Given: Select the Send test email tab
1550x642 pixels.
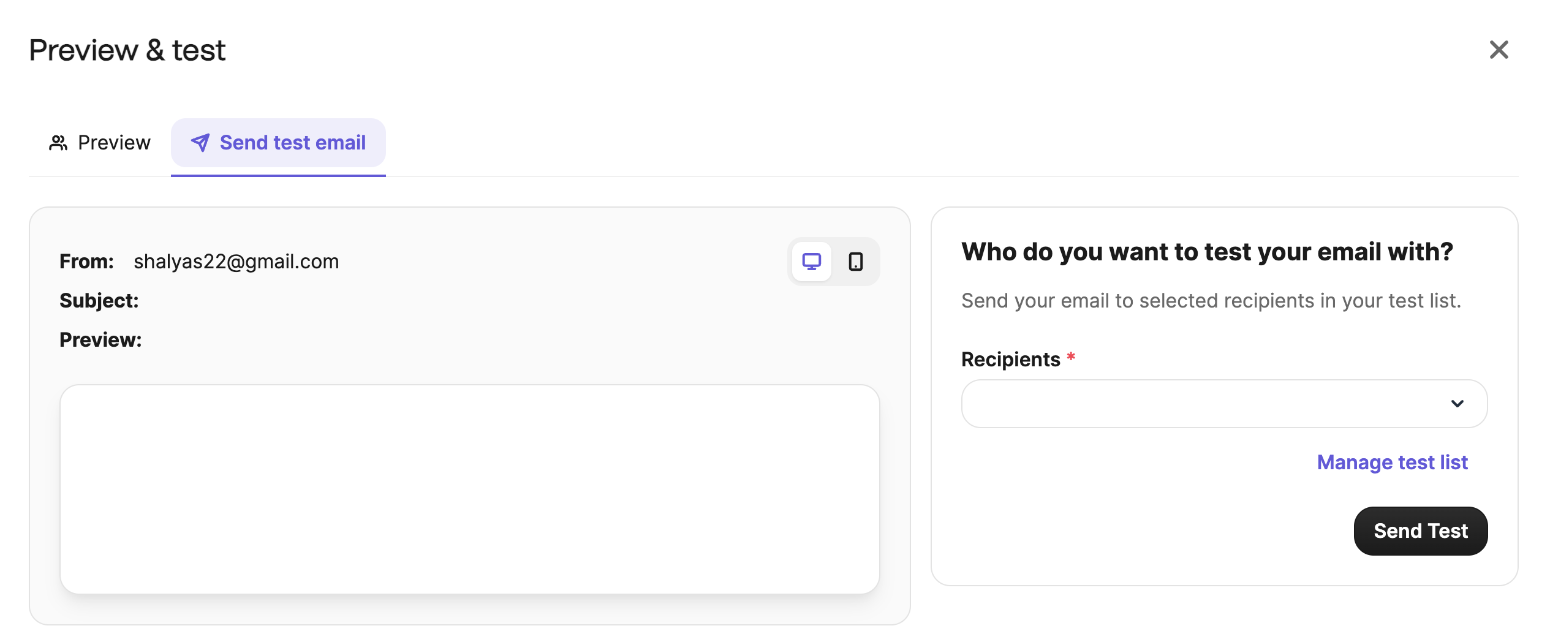Looking at the screenshot, I should tap(278, 143).
